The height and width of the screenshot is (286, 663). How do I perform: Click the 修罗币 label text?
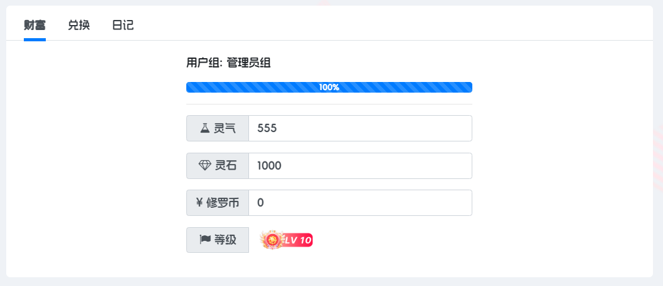(223, 203)
